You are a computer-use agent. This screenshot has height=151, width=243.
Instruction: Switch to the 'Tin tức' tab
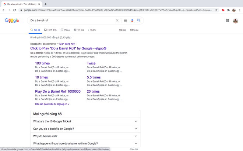pyautogui.click(x=79, y=30)
